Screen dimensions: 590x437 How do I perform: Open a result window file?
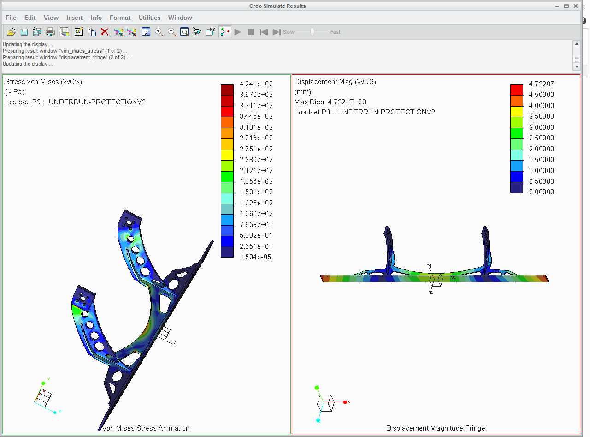coord(11,32)
